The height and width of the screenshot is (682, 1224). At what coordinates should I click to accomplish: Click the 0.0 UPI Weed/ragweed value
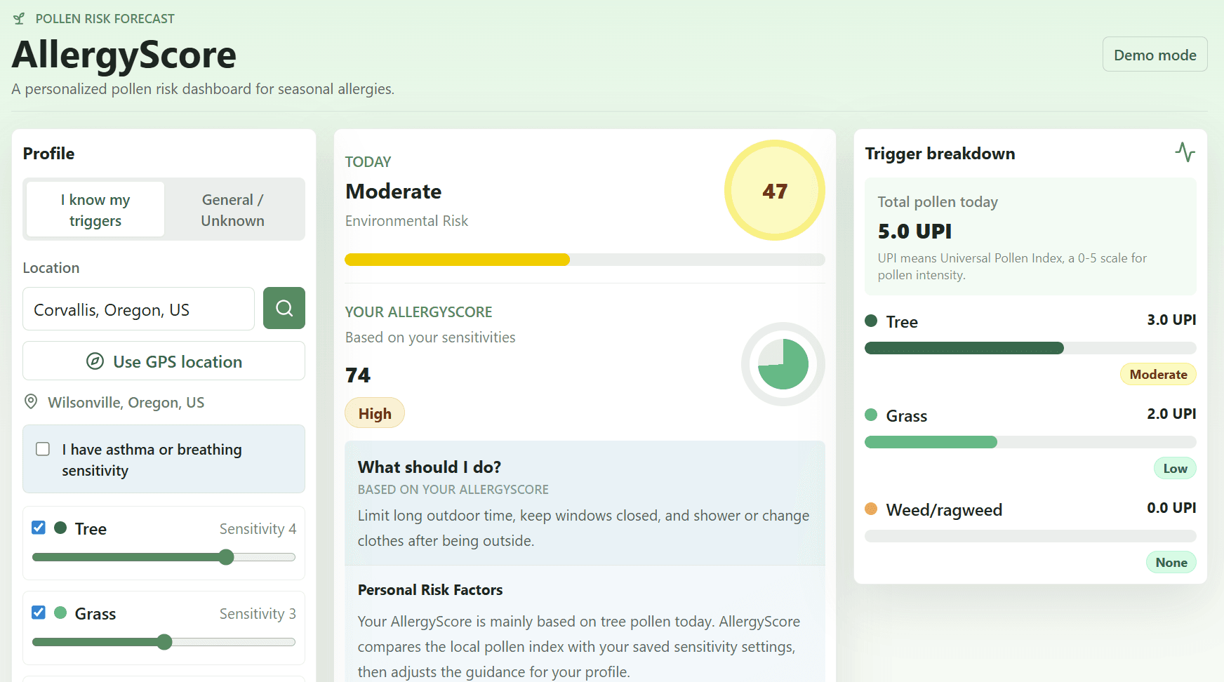(1171, 508)
